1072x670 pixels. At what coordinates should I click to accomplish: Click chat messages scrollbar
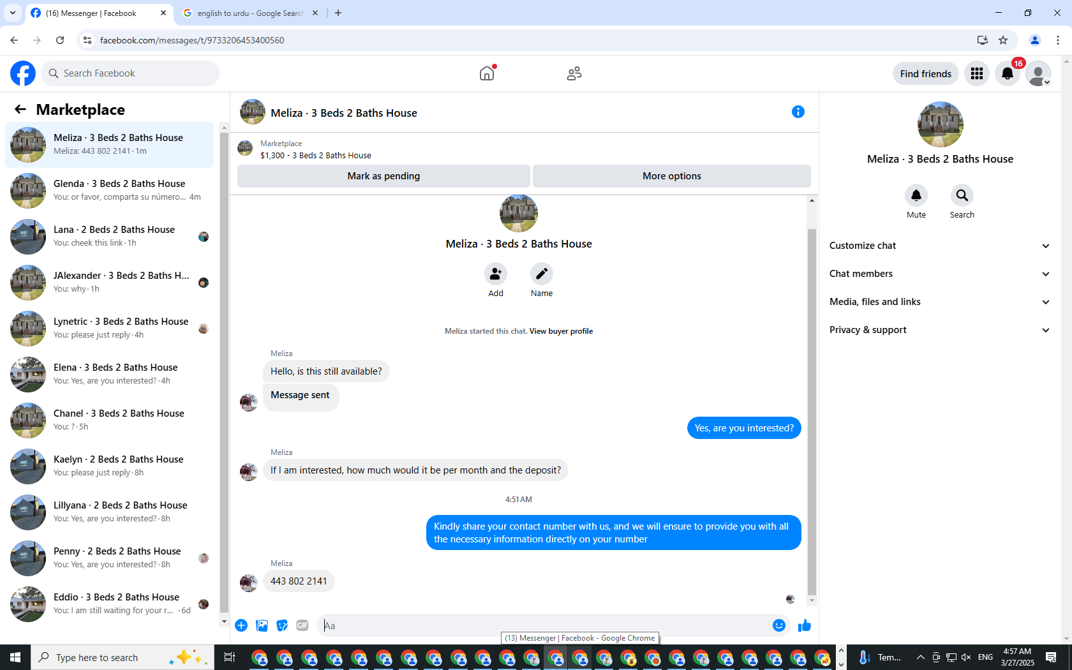812,412
